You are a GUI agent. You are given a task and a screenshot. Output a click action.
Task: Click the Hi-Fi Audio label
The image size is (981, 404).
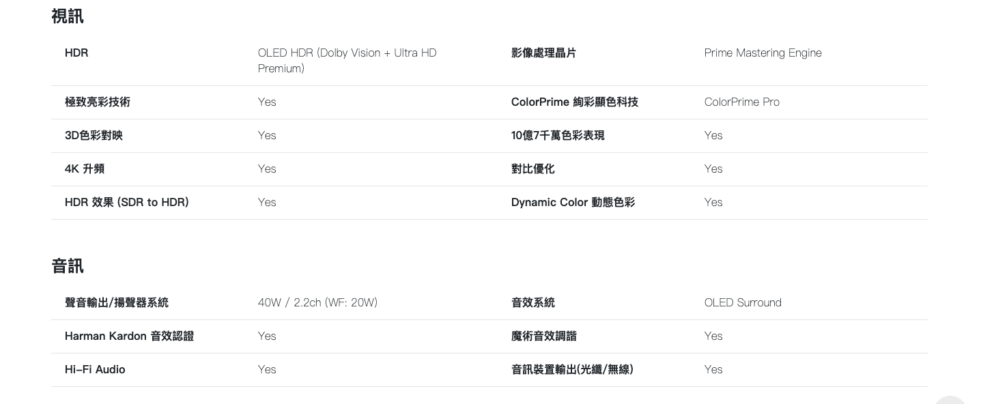click(x=95, y=369)
